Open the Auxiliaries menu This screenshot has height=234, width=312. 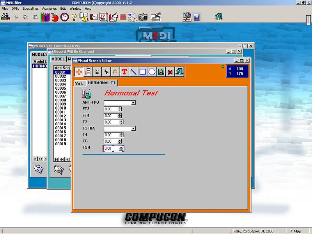click(x=50, y=9)
